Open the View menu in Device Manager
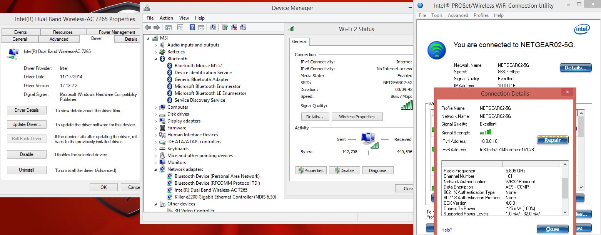Screen dimensions: 601x235 (x=184, y=18)
